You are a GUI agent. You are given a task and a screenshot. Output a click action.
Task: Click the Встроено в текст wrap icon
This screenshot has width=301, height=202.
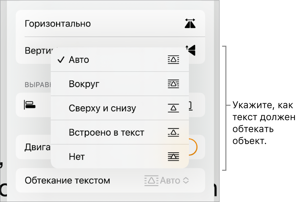[x=173, y=132]
